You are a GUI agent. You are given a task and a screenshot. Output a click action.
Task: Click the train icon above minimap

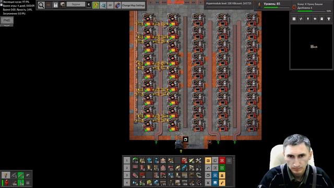(x=321, y=19)
